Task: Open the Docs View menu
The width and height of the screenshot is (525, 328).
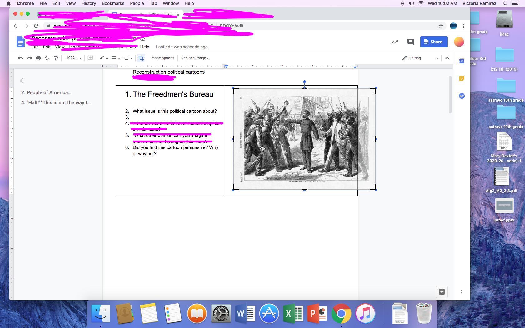Action: pos(60,47)
